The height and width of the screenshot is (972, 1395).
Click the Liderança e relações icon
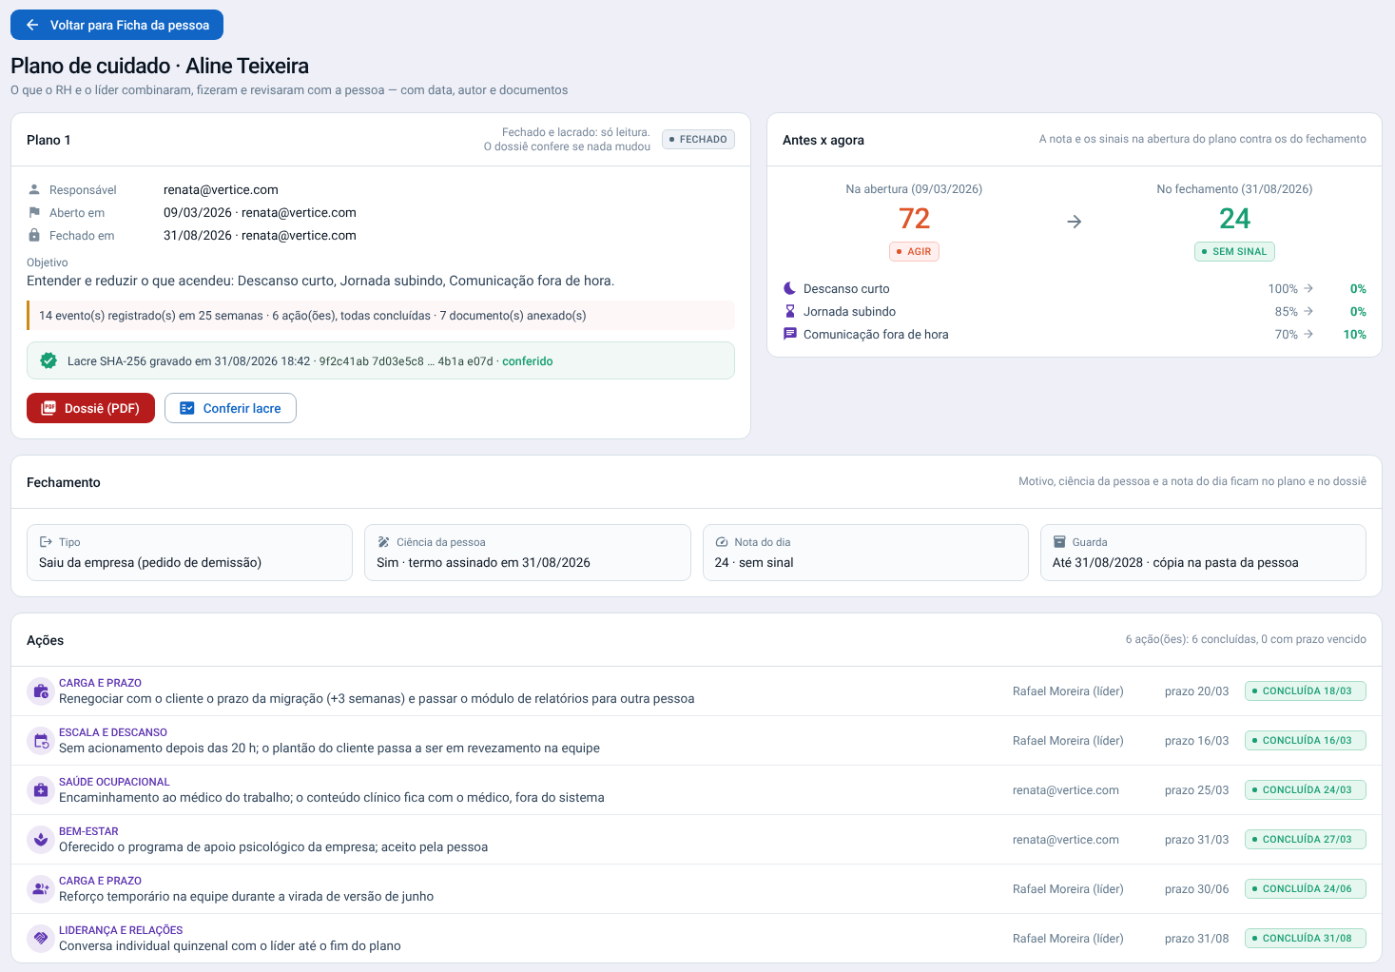tap(41, 938)
